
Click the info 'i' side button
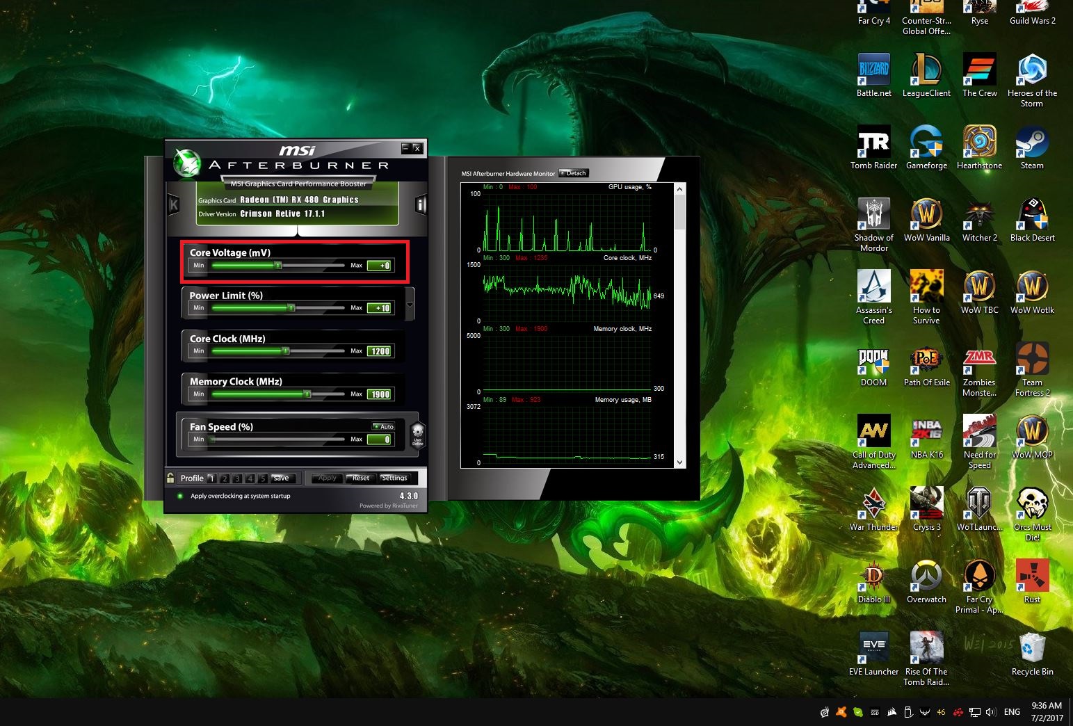(x=420, y=204)
